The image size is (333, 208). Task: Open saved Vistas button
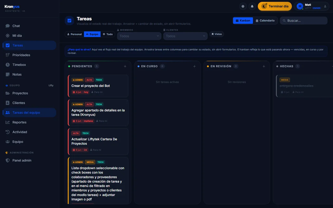216,34
